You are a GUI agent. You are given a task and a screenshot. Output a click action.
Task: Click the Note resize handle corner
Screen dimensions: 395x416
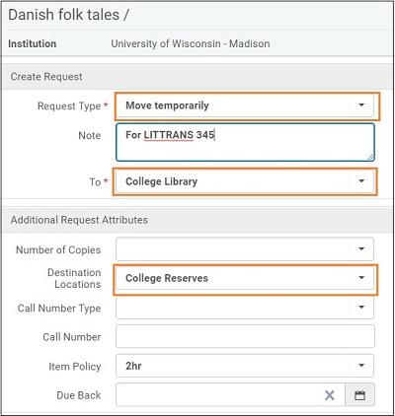pyautogui.click(x=370, y=157)
